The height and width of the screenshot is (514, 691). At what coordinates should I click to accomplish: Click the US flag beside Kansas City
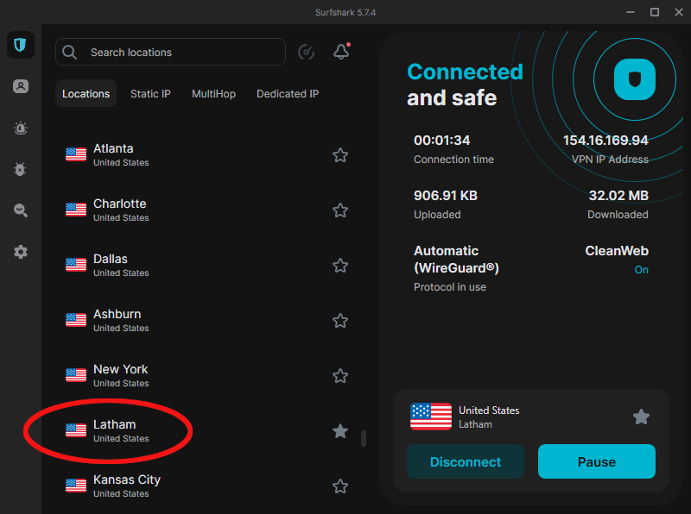pos(76,486)
